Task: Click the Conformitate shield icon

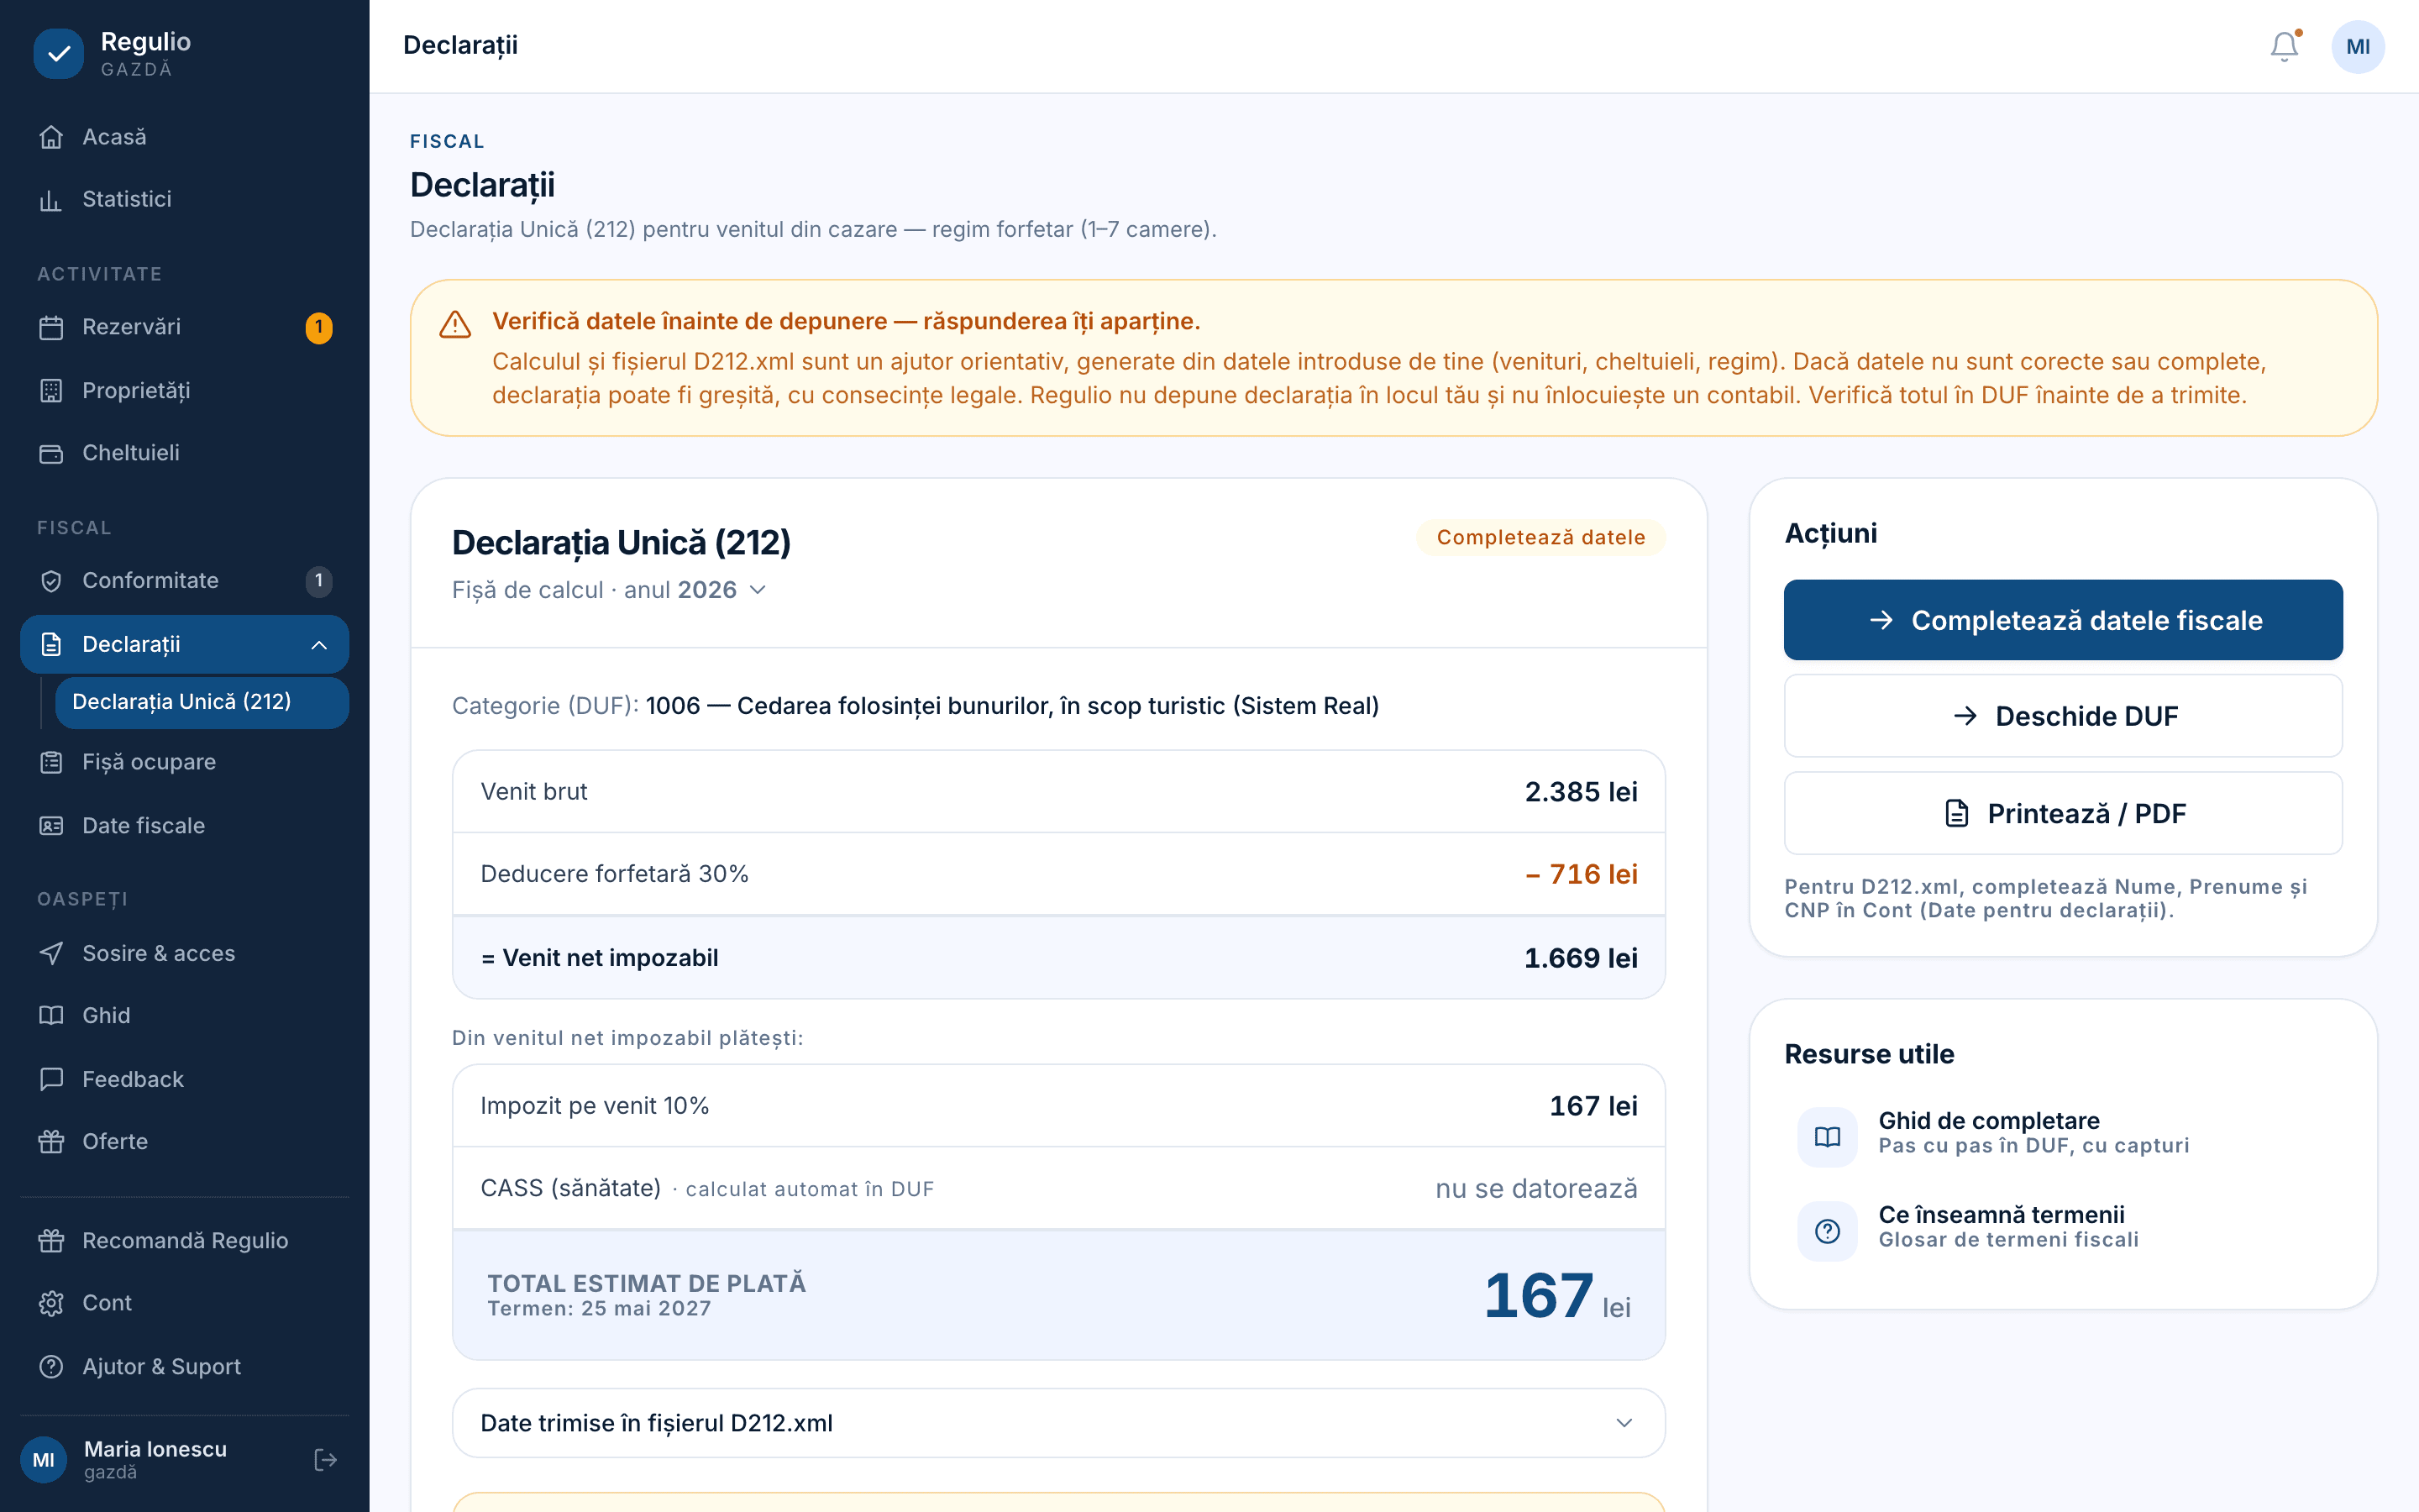Action: (51, 581)
